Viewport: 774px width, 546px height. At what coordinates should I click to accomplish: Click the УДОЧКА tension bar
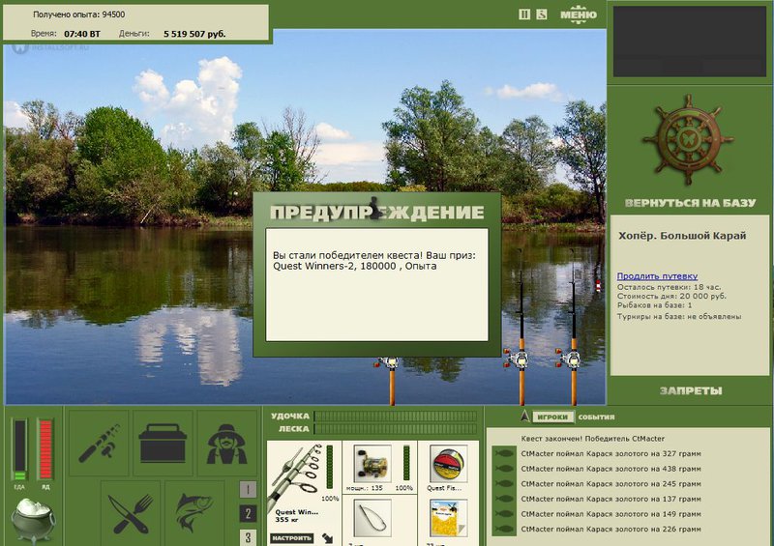coord(396,417)
